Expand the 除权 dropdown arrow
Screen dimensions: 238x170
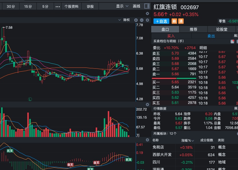click(120, 20)
